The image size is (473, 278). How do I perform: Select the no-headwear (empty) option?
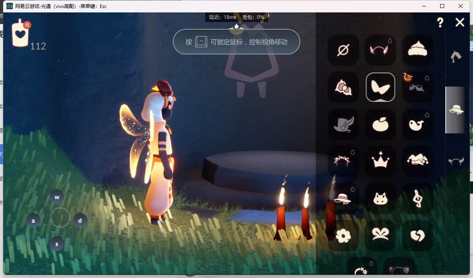pyautogui.click(x=343, y=50)
